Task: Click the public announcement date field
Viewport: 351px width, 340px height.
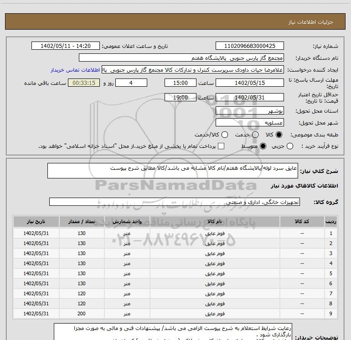Action: pyautogui.click(x=66, y=46)
